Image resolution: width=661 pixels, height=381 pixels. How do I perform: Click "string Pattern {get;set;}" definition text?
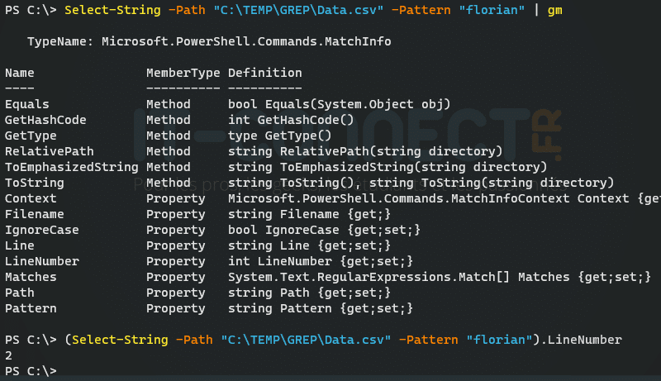pos(321,308)
